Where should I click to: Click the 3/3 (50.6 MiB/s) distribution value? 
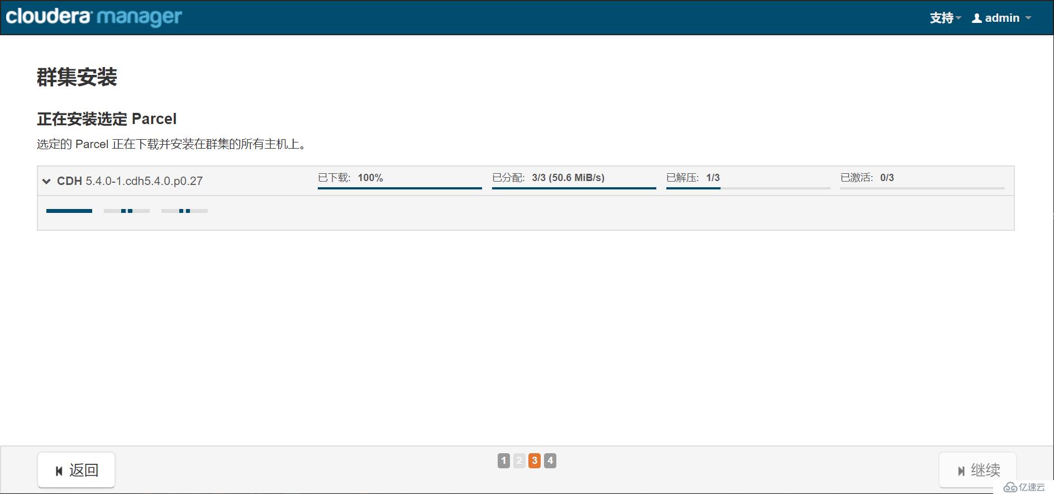tap(568, 178)
